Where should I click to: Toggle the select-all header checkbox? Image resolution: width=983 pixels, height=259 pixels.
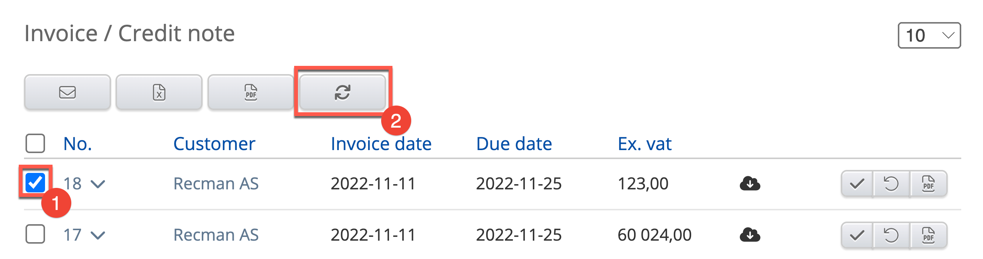point(35,143)
